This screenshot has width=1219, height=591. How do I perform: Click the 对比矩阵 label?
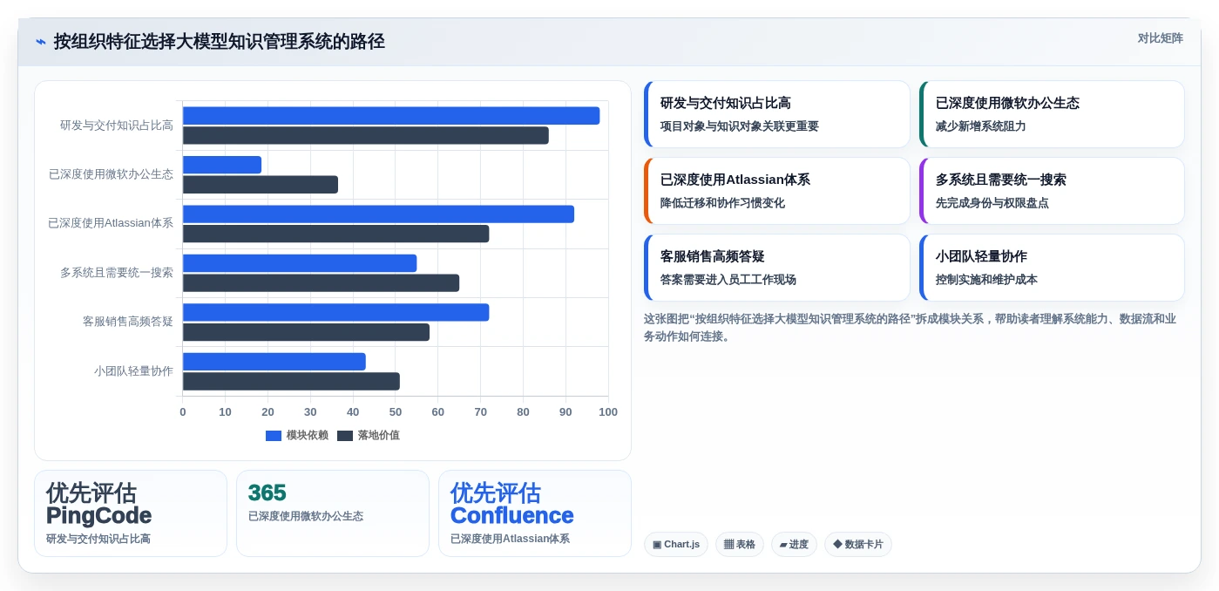click(x=1160, y=38)
